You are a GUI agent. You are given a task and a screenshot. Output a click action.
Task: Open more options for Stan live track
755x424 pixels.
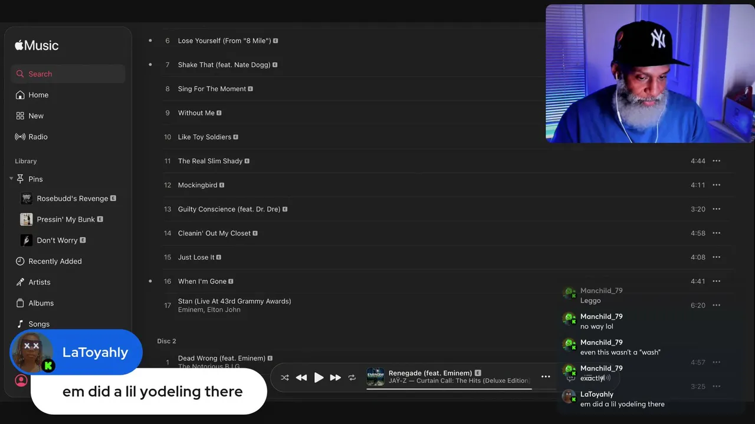point(717,305)
